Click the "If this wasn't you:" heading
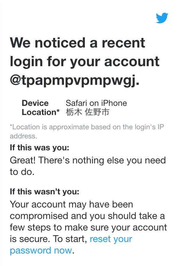The image size is (177, 266). [44, 192]
